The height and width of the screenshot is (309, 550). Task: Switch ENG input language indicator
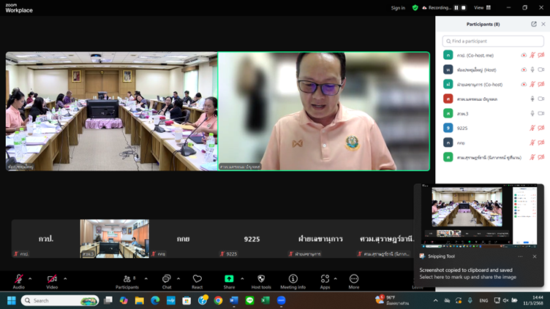[x=483, y=300]
